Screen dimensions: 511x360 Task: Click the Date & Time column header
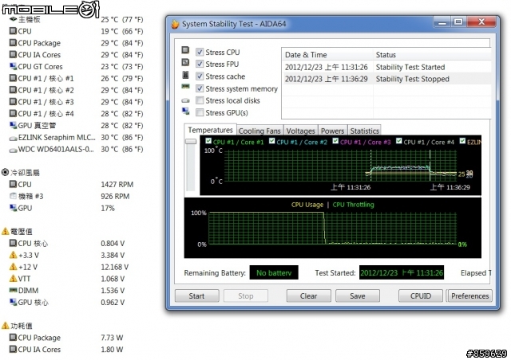pos(327,55)
